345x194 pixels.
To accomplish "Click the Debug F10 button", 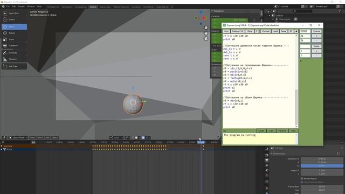I will 237,31.
